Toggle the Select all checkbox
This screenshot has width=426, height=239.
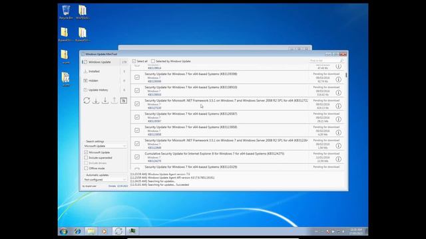pyautogui.click(x=134, y=61)
